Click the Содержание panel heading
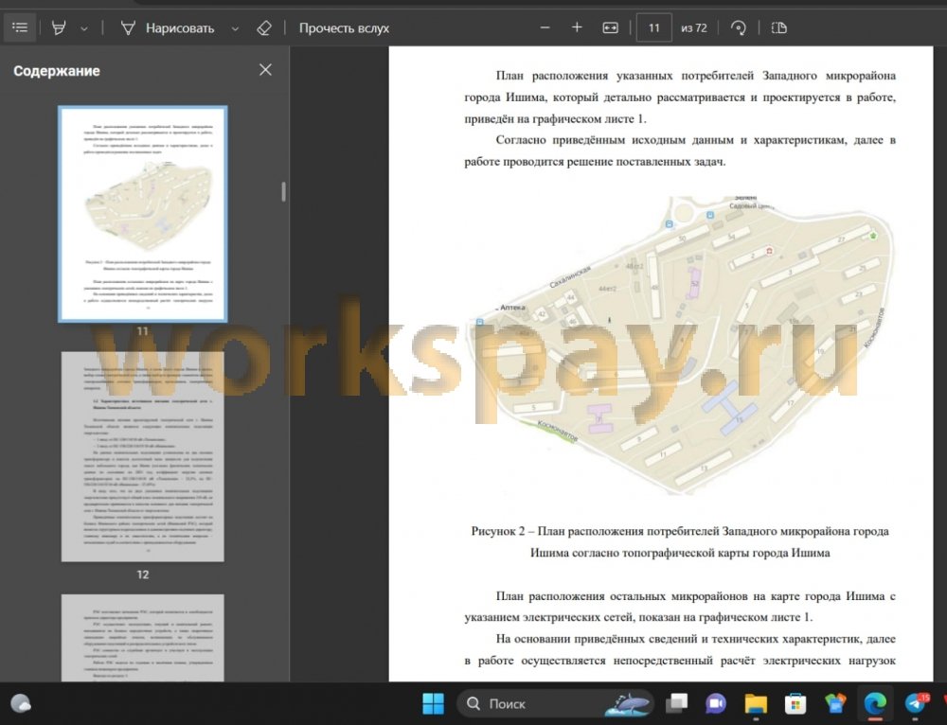947x725 pixels. [57, 71]
